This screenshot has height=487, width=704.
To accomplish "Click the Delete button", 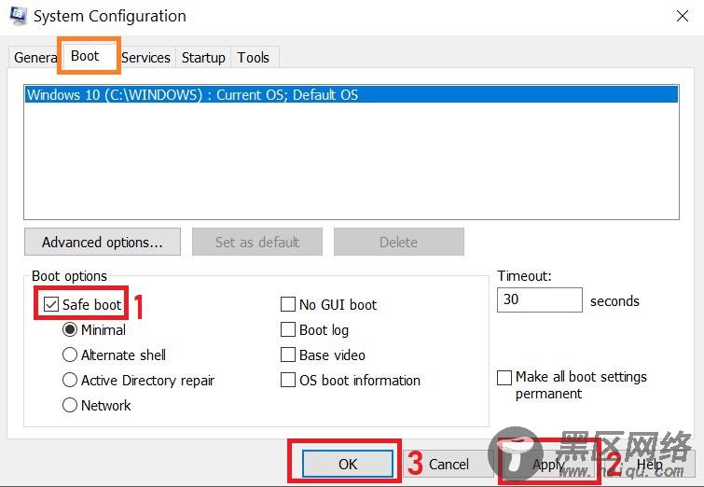I will point(399,243).
